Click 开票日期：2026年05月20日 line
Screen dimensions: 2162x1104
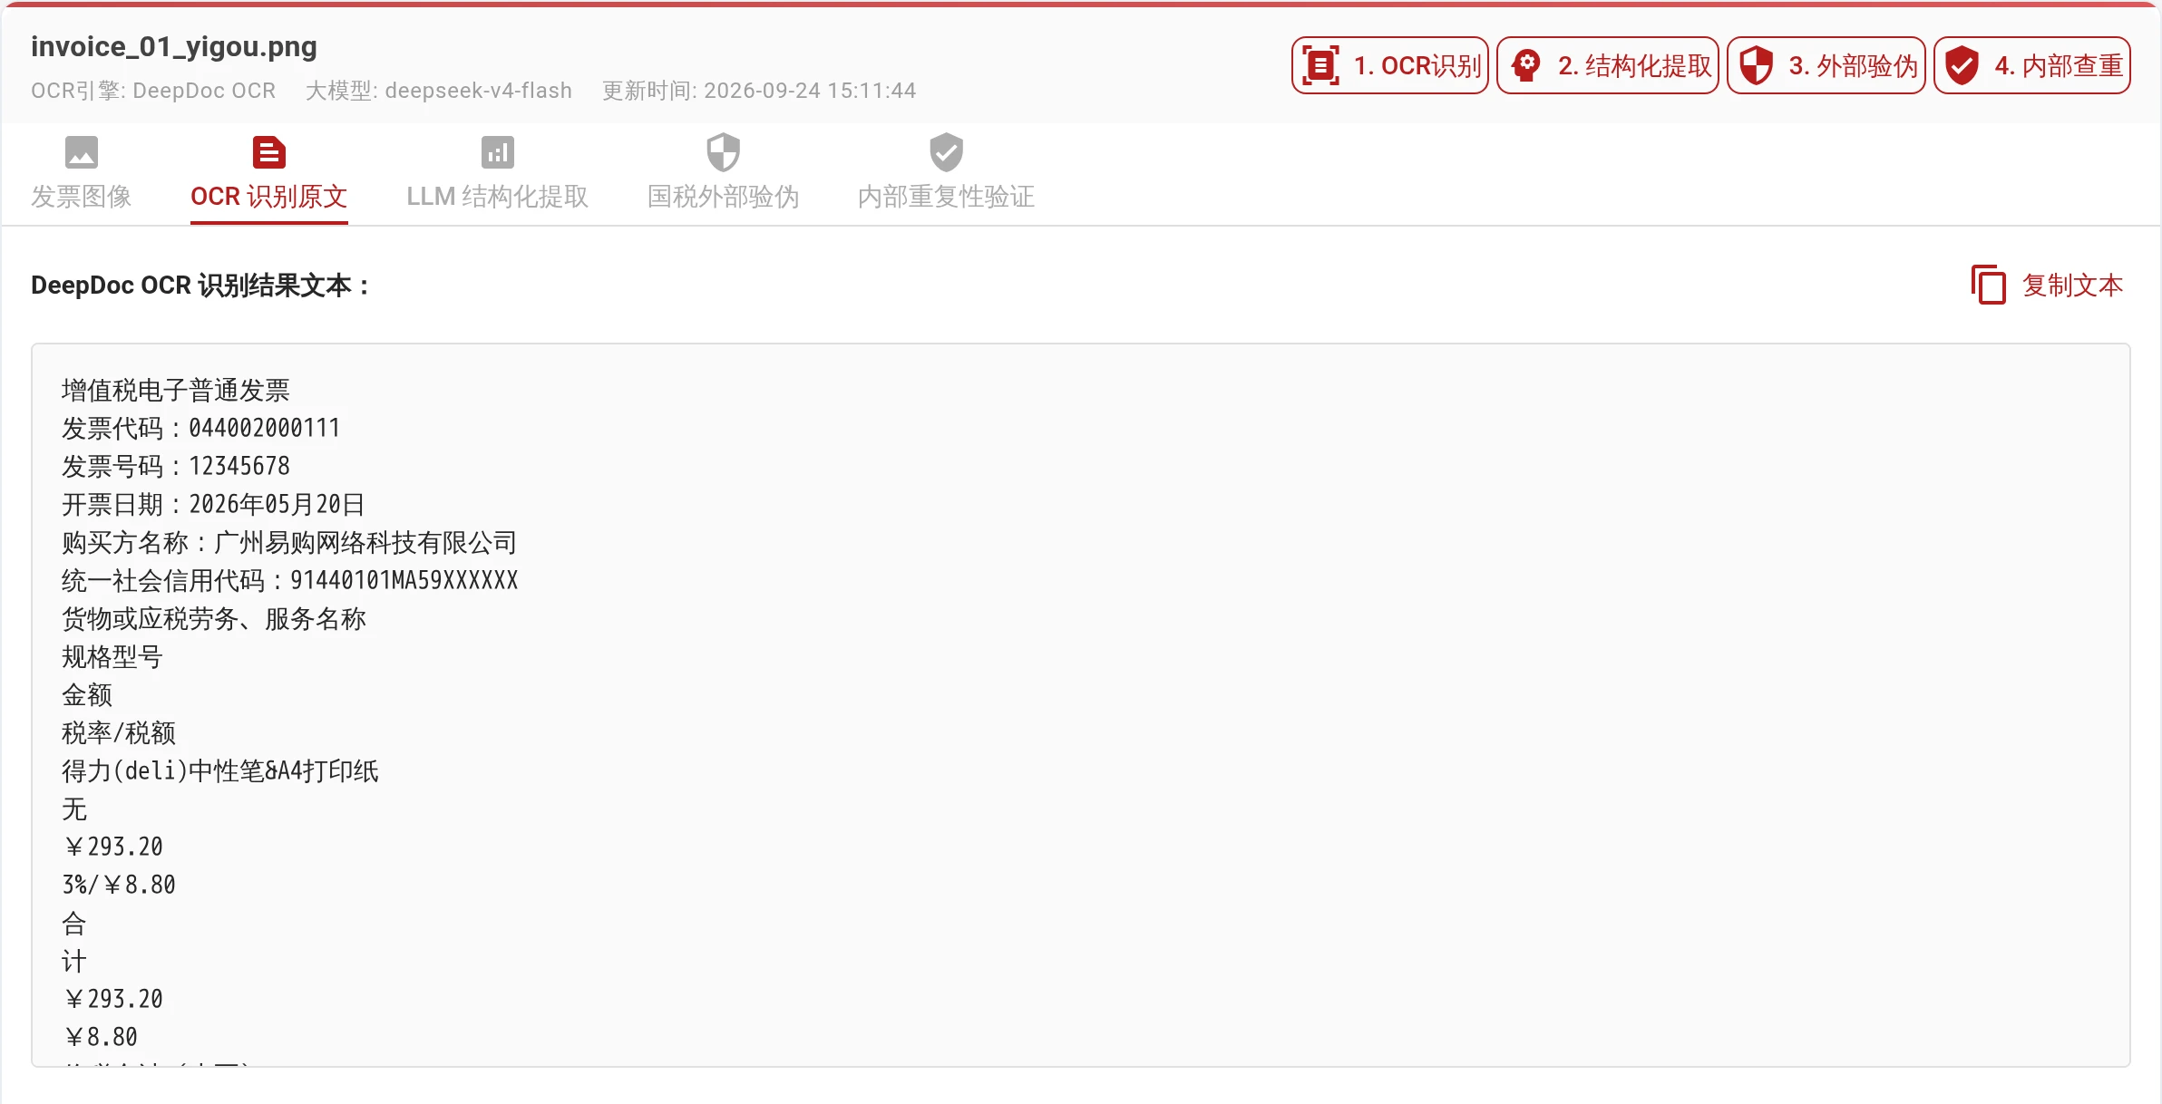[214, 505]
